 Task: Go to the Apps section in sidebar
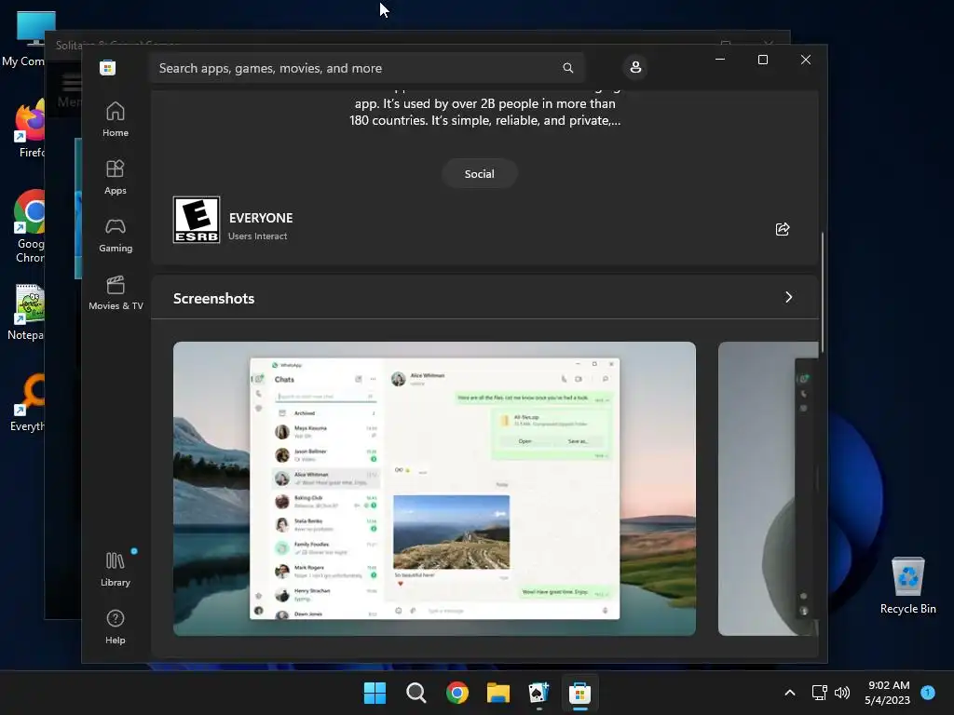pos(115,177)
